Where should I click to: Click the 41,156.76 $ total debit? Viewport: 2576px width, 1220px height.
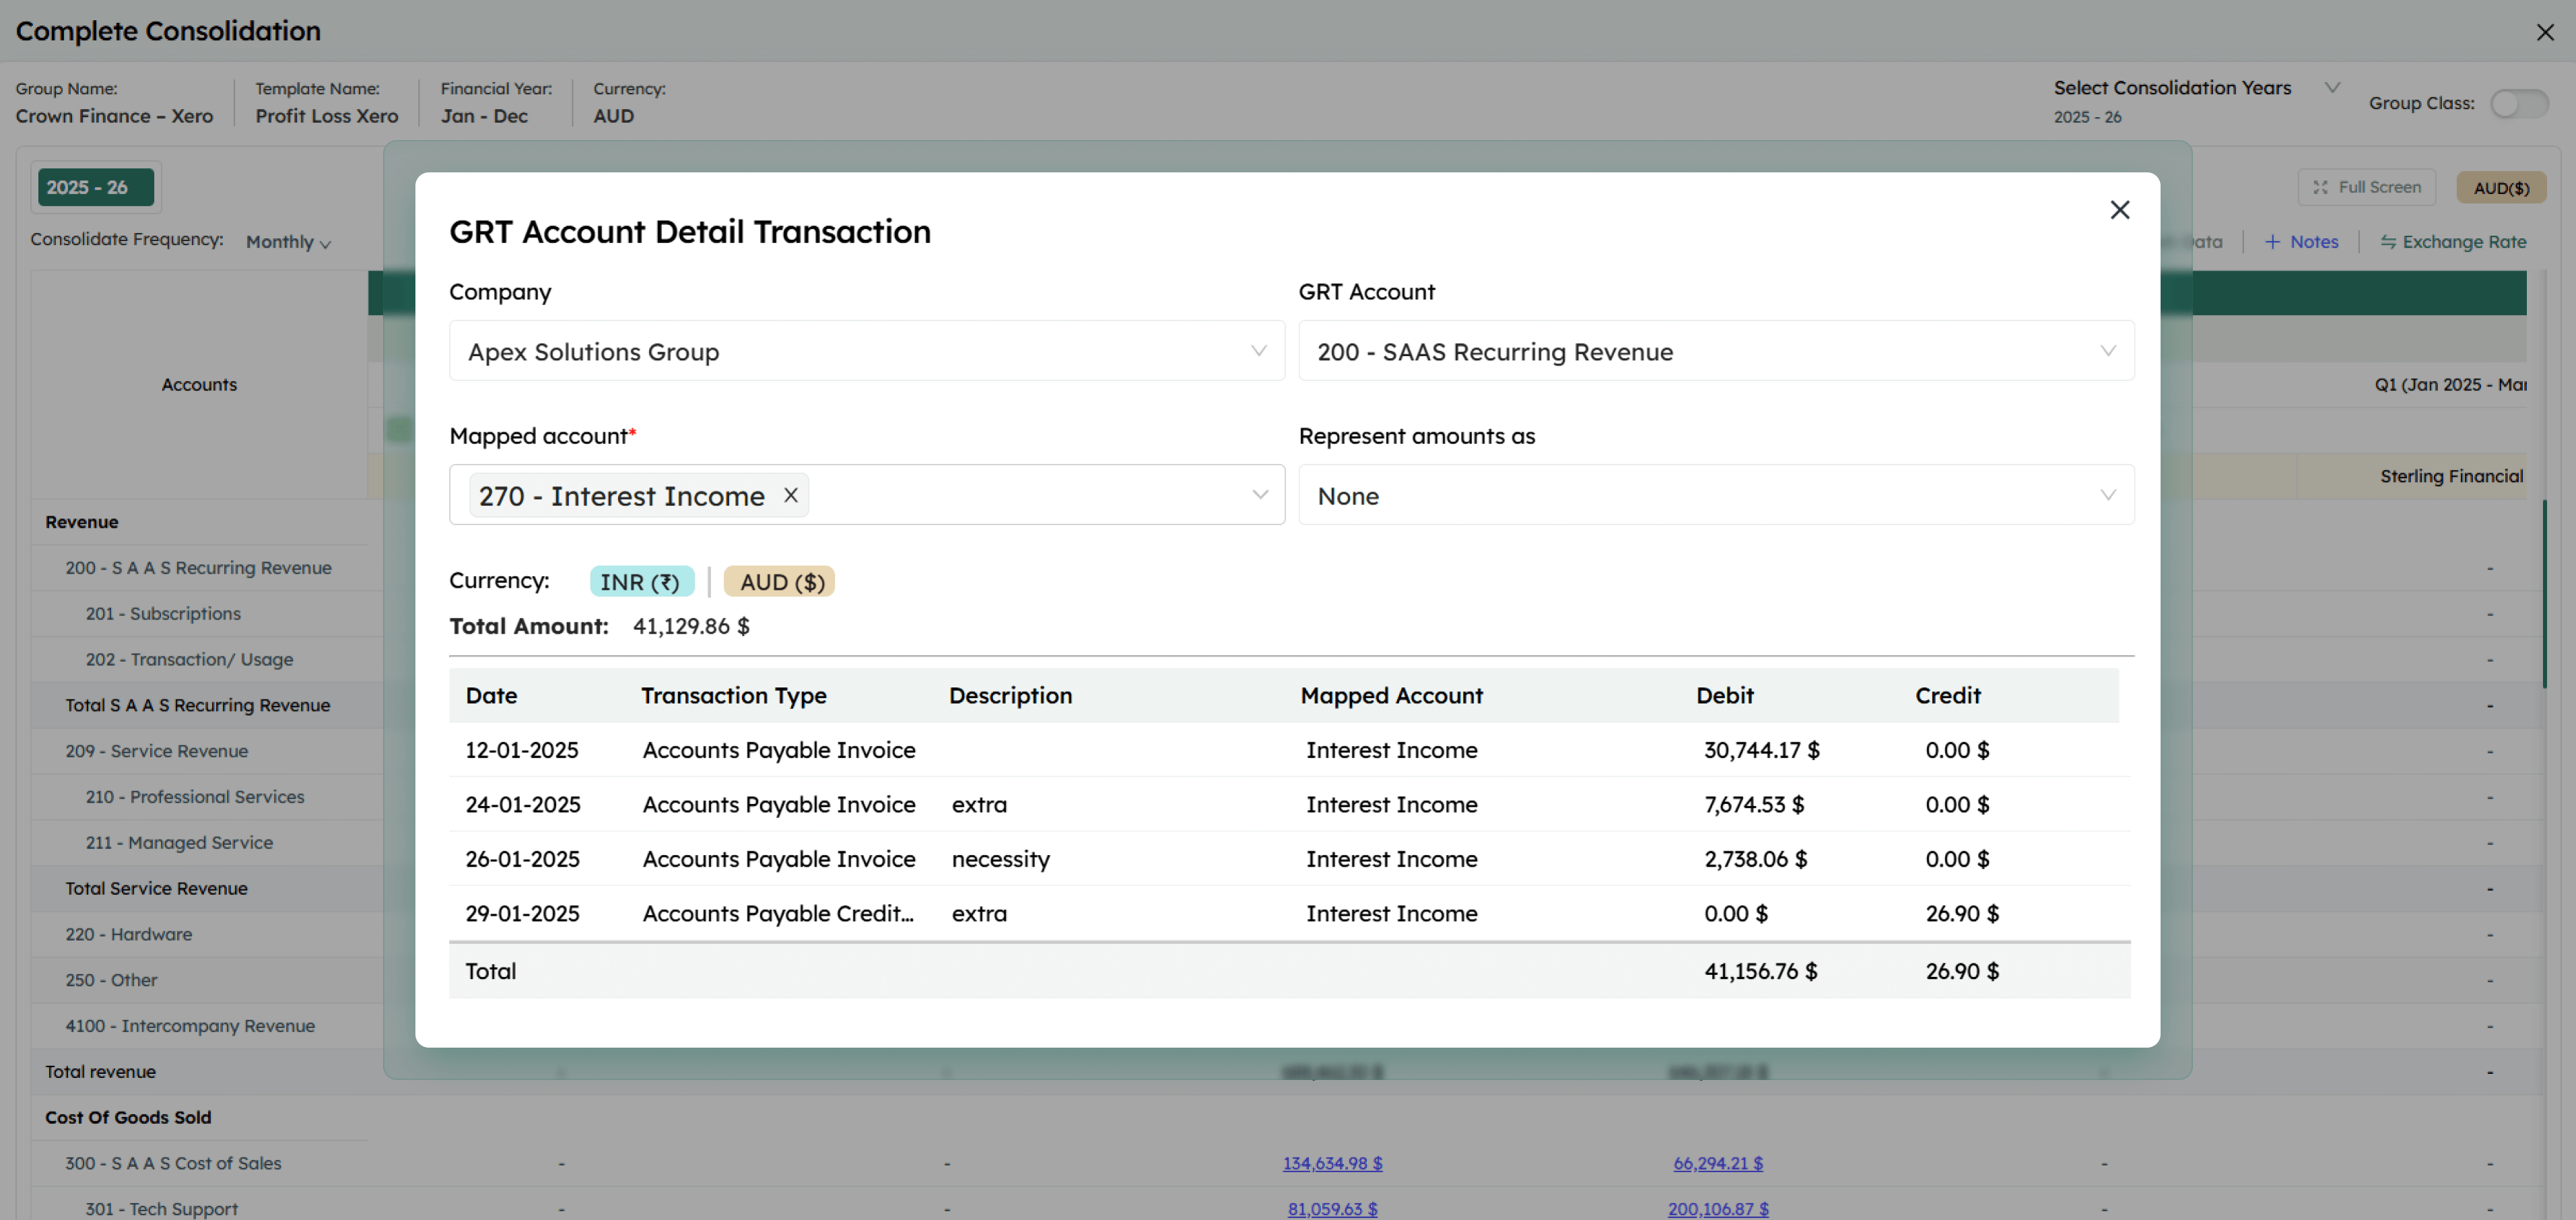(1760, 972)
